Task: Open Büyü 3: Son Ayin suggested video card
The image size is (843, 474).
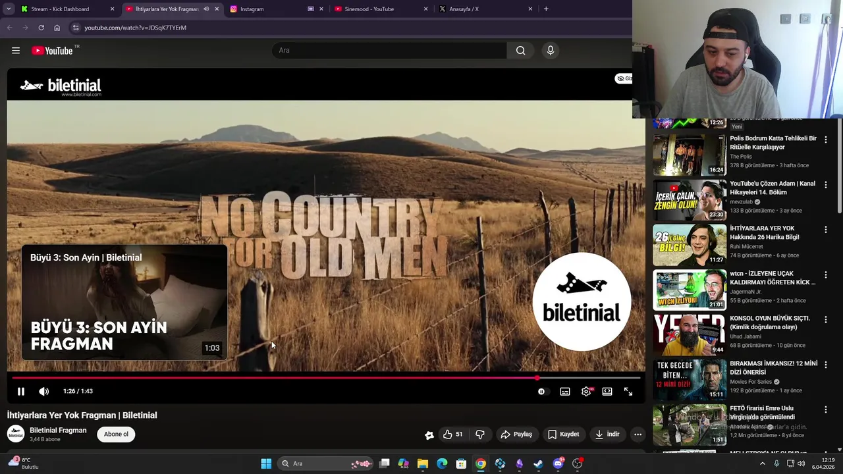Action: (124, 303)
